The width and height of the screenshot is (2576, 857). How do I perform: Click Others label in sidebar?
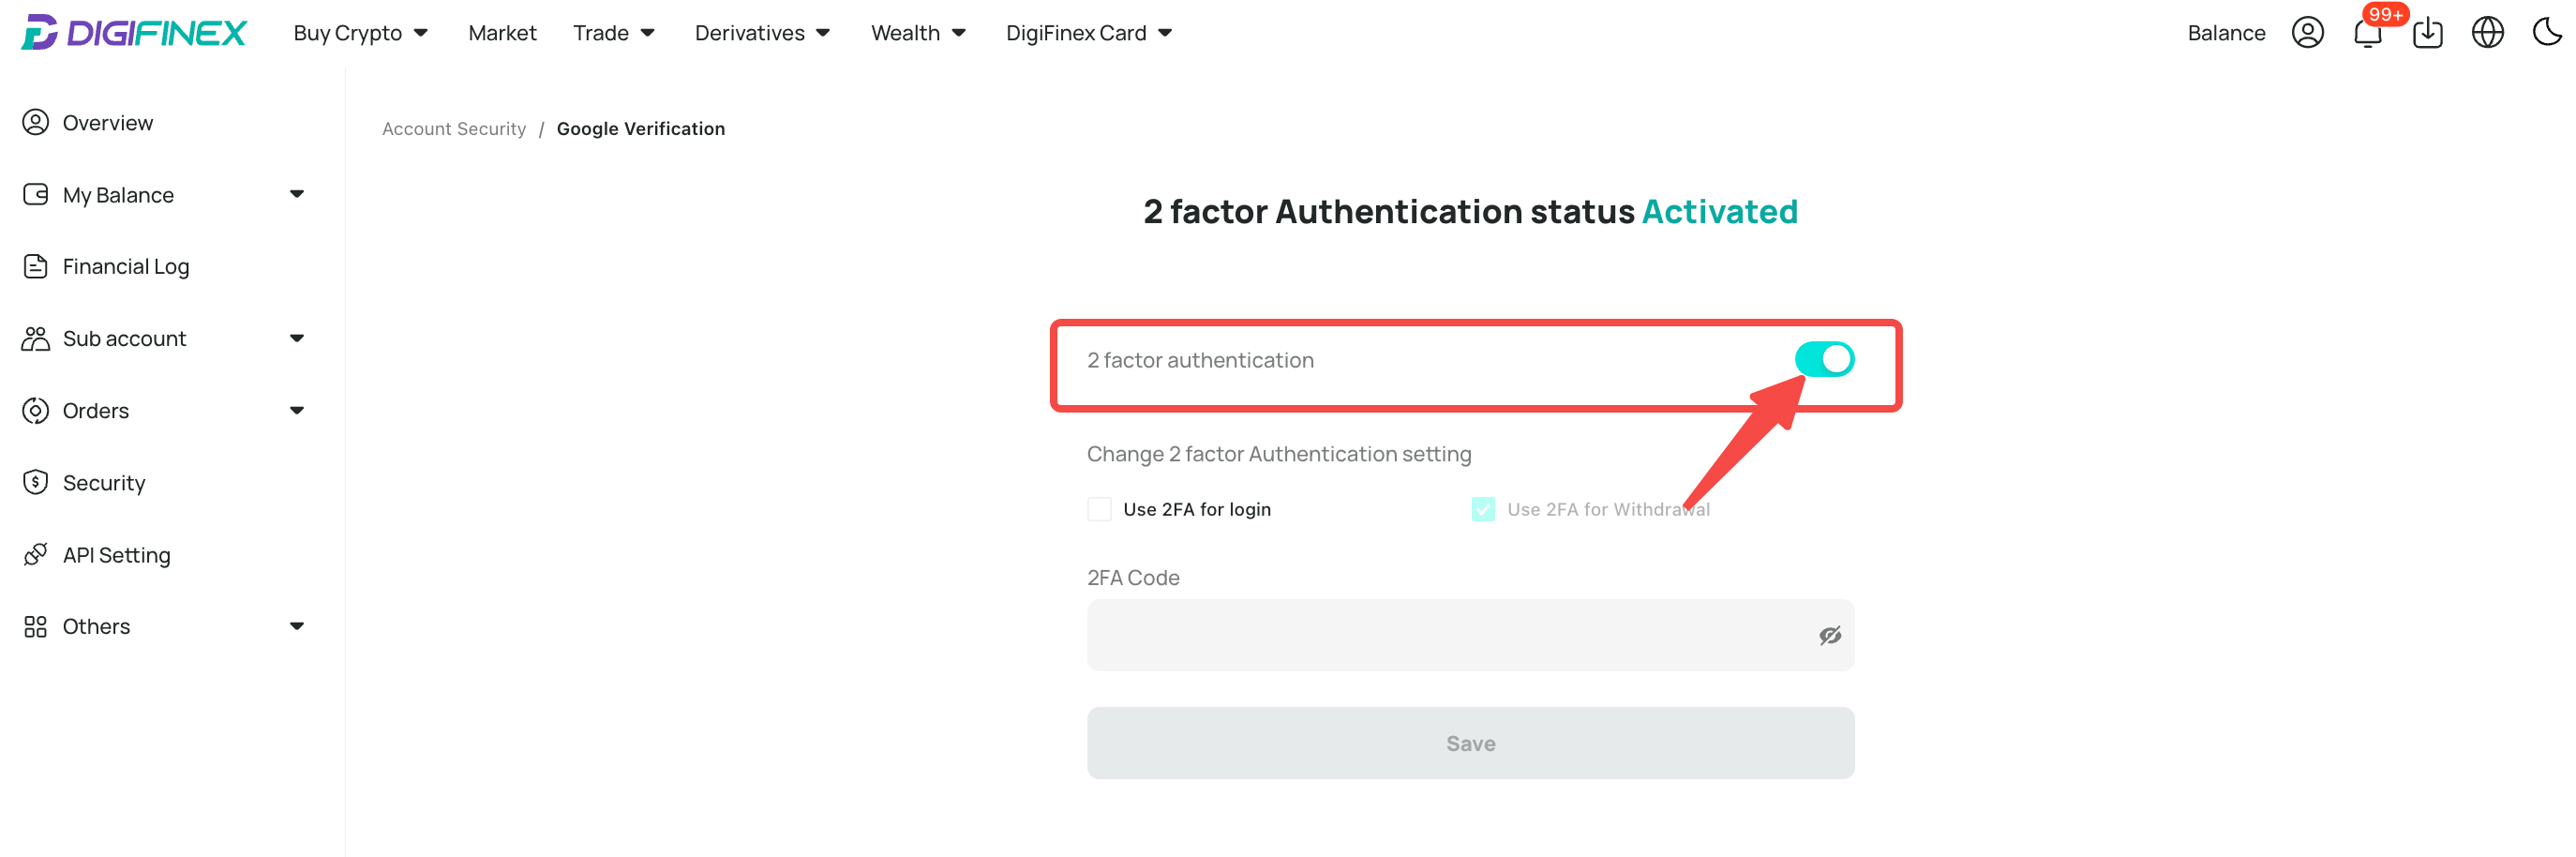96,626
